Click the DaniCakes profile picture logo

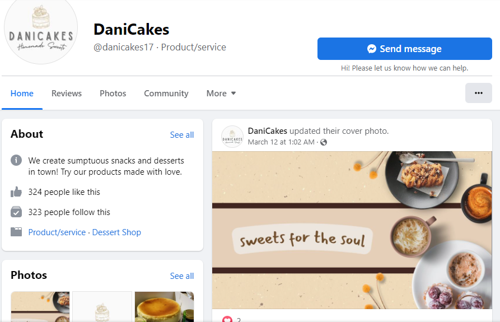[40, 34]
